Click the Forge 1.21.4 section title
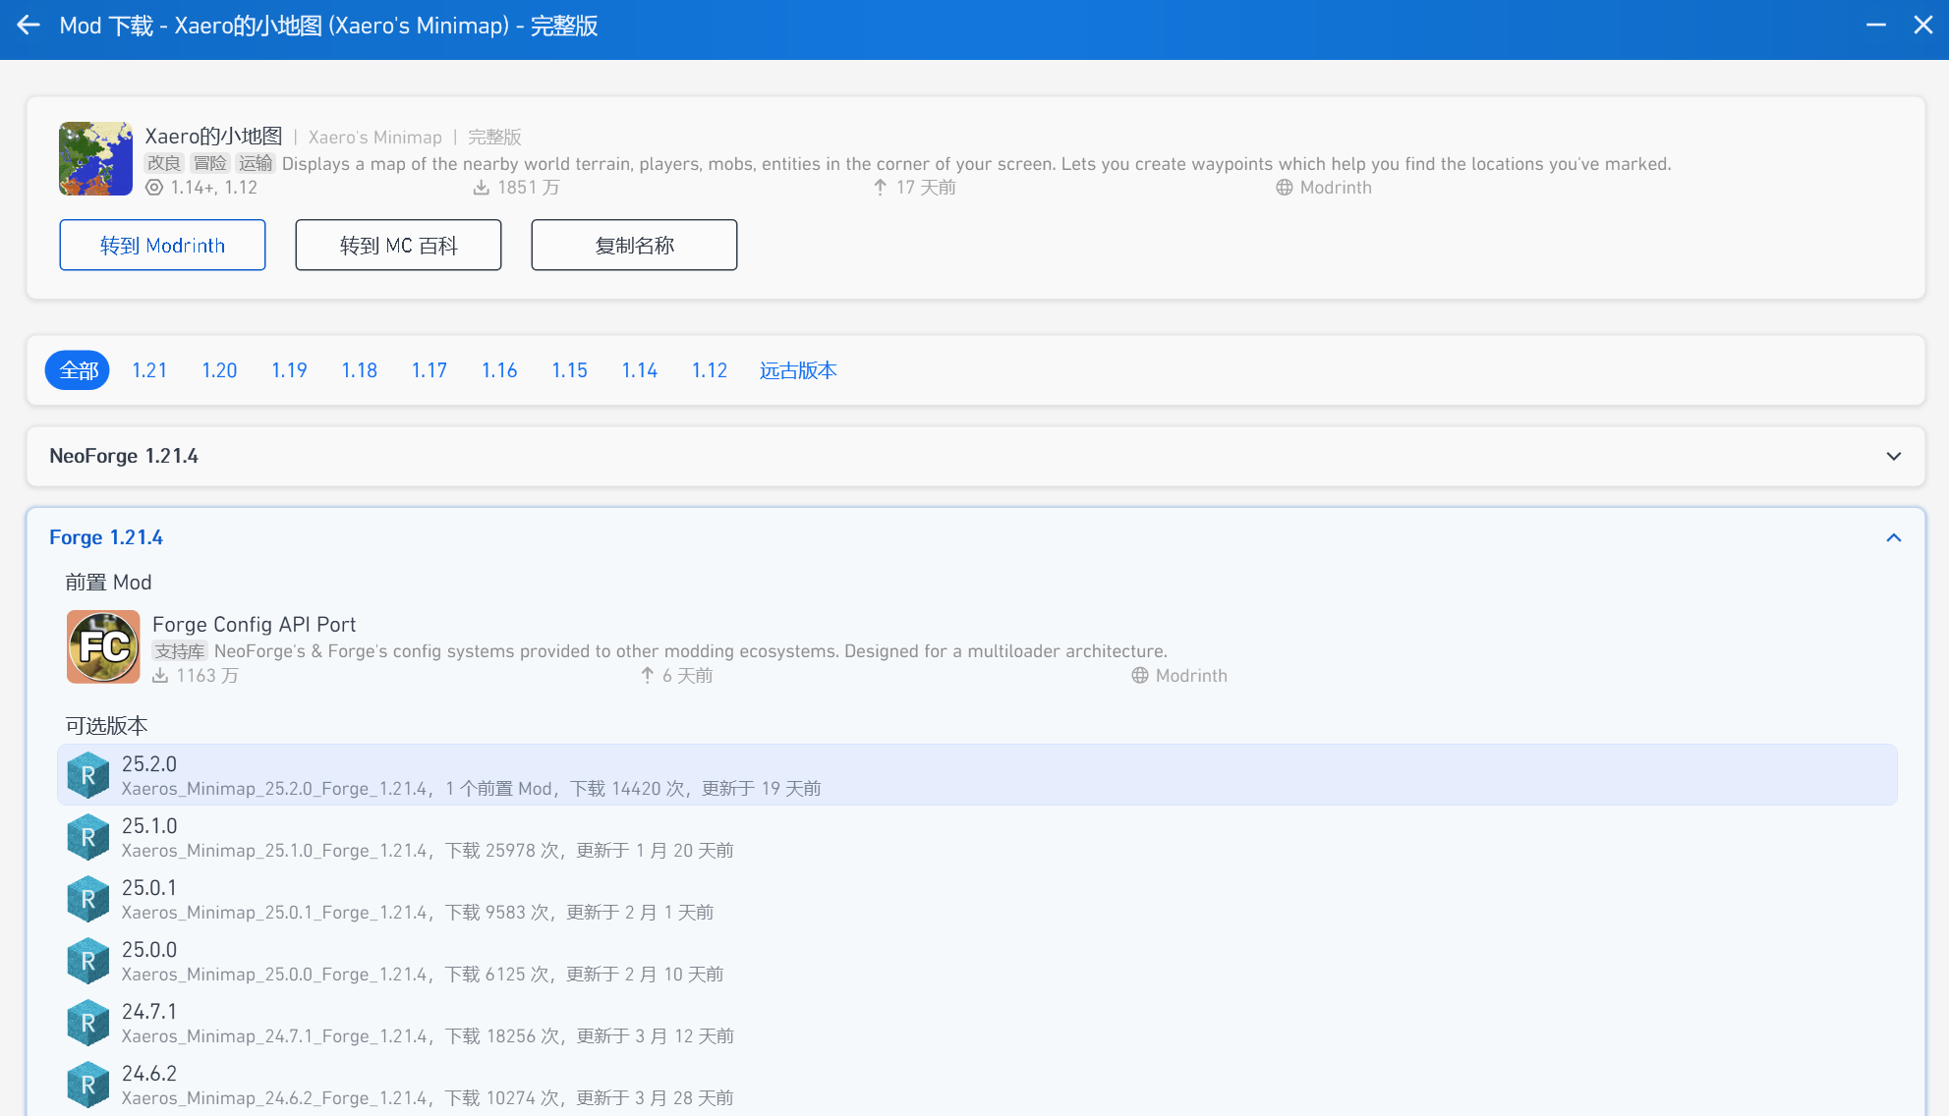 click(x=106, y=537)
